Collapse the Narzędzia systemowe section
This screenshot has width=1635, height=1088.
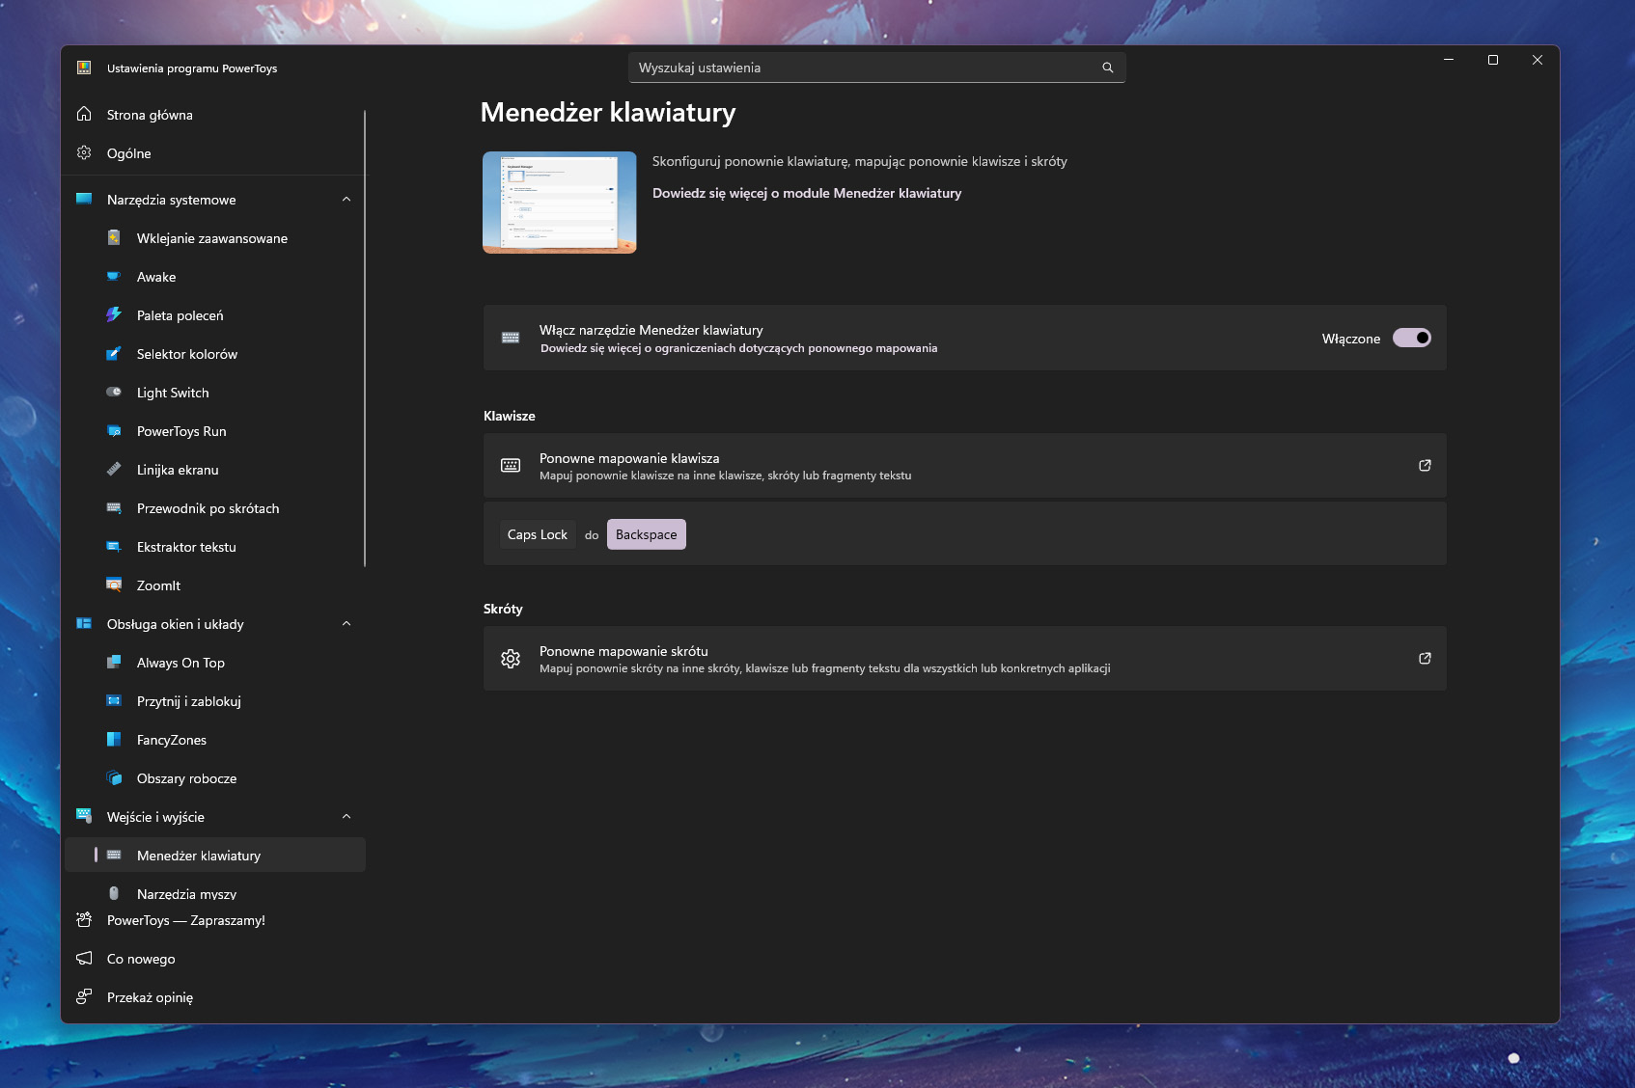click(346, 200)
